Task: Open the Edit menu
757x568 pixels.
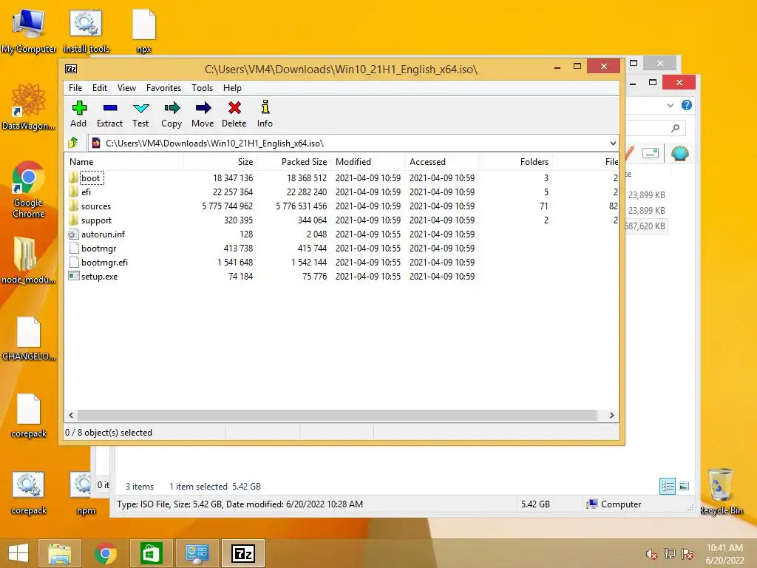Action: pos(100,88)
